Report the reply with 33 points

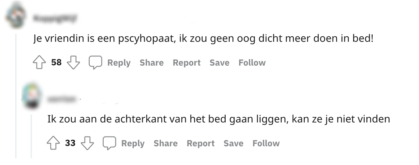[x=201, y=143]
